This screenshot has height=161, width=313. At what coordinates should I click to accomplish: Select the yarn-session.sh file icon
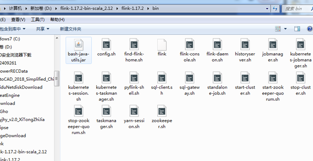[134, 111]
